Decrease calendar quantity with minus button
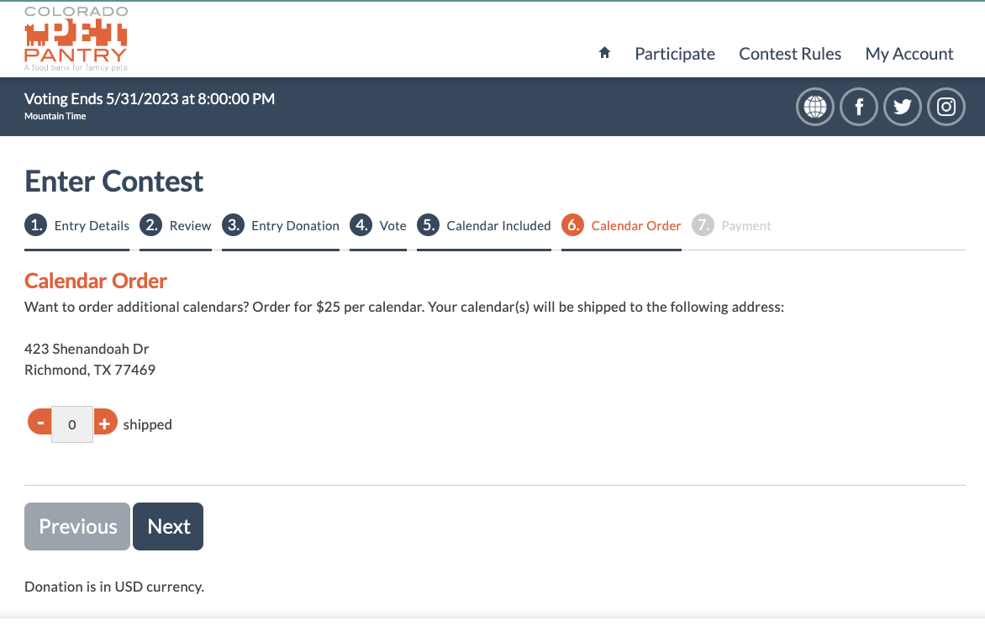The width and height of the screenshot is (985, 637). 40,424
